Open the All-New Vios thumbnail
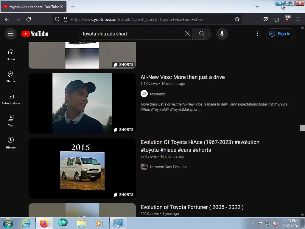 pos(82,103)
